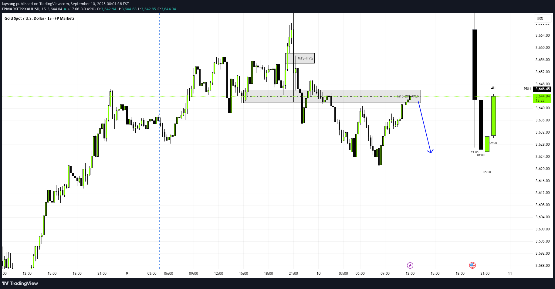555x289 pixels.
Task: Click the TradingView logo
Action: pos(20,283)
